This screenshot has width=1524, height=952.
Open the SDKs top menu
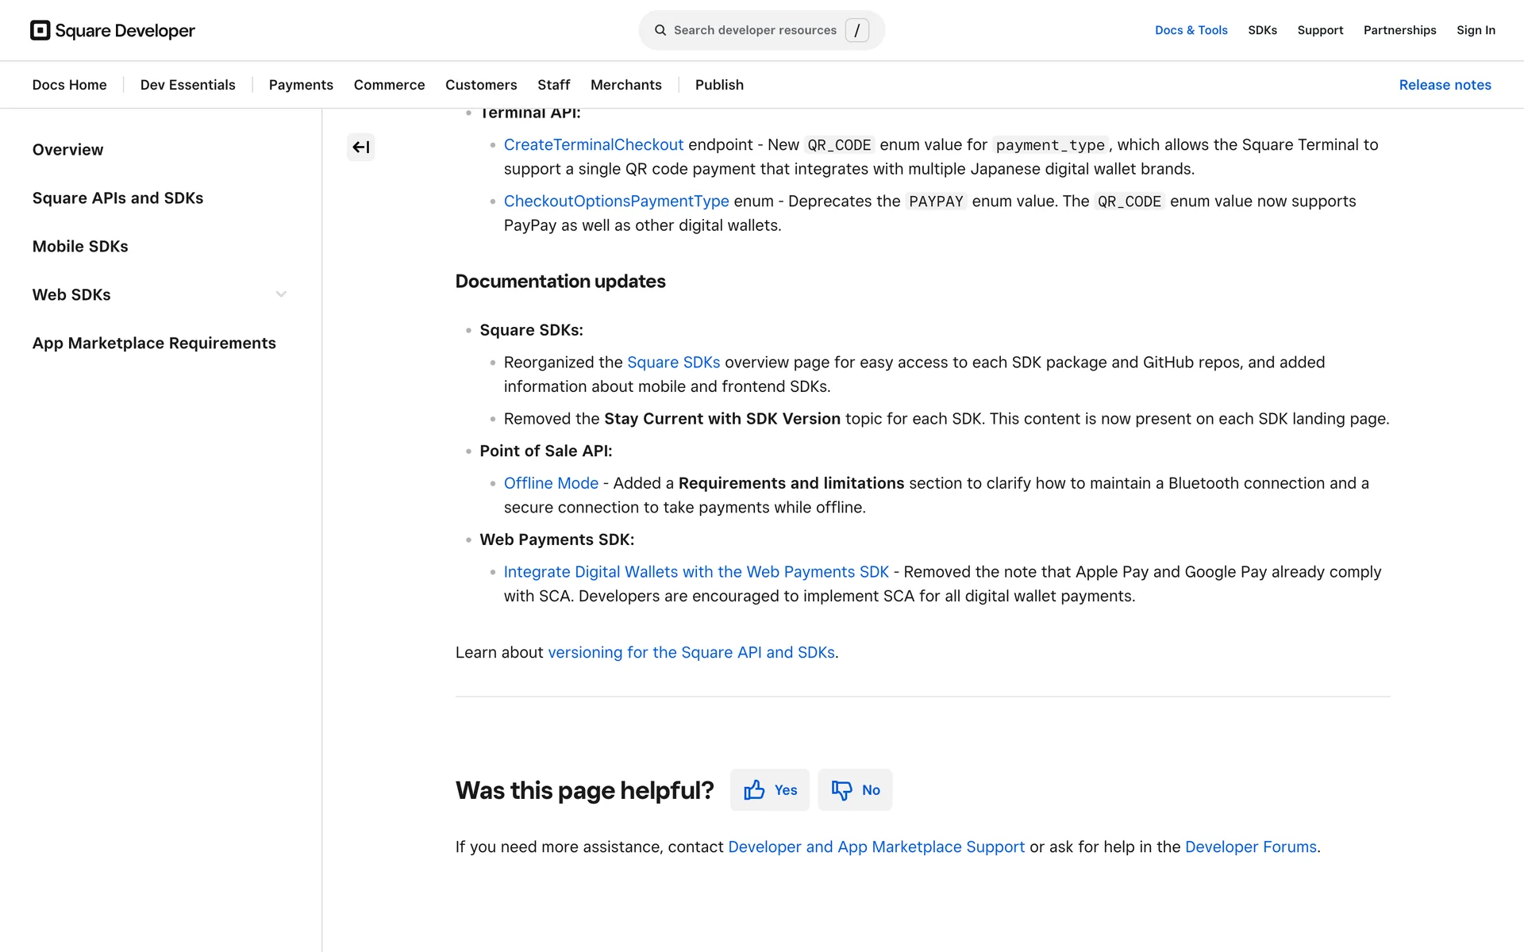1262,30
